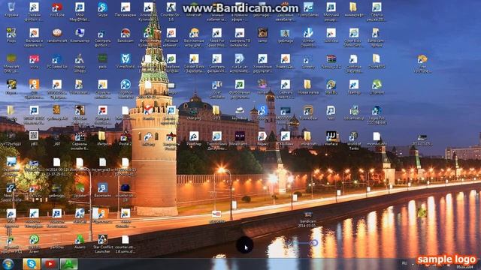Open the samp desktop icon

[262, 35]
